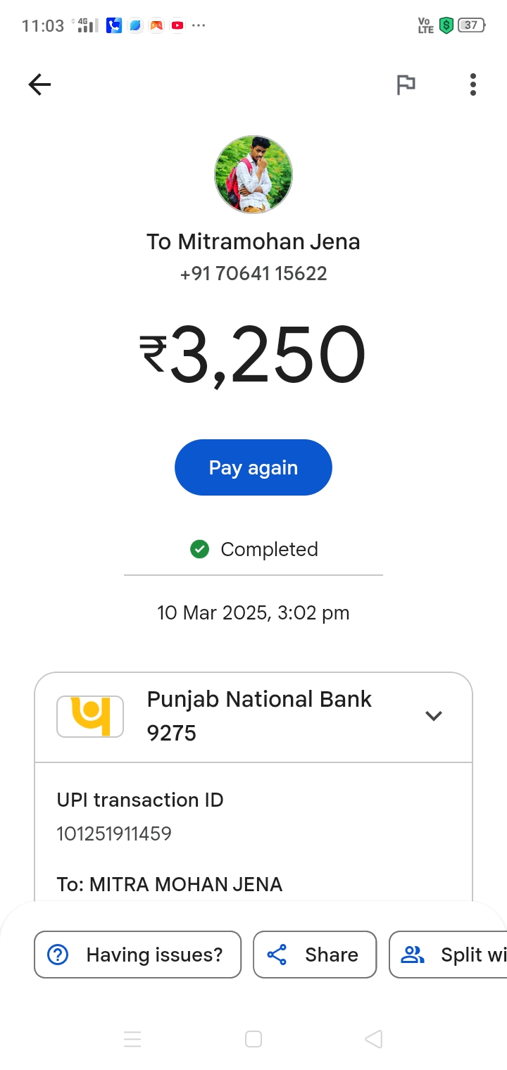Tap the Android back triangle button

373,1039
